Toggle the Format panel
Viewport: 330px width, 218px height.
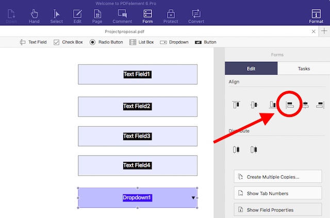point(316,16)
